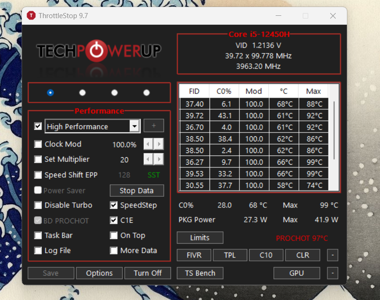This screenshot has height=300, width=380.
Task: Enable the Disable Turbo checkbox
Action: pos(38,205)
